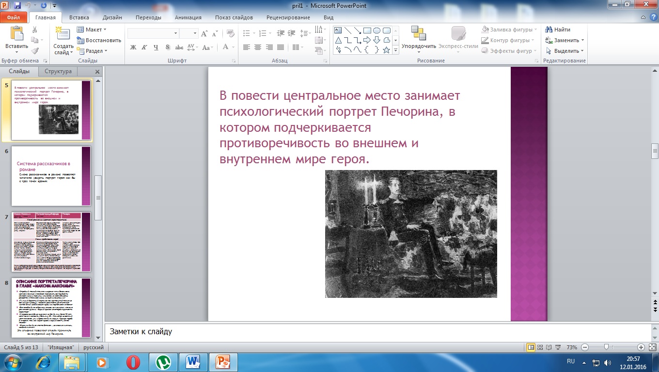
Task: Align text right in paragraph group
Action: tap(269, 47)
